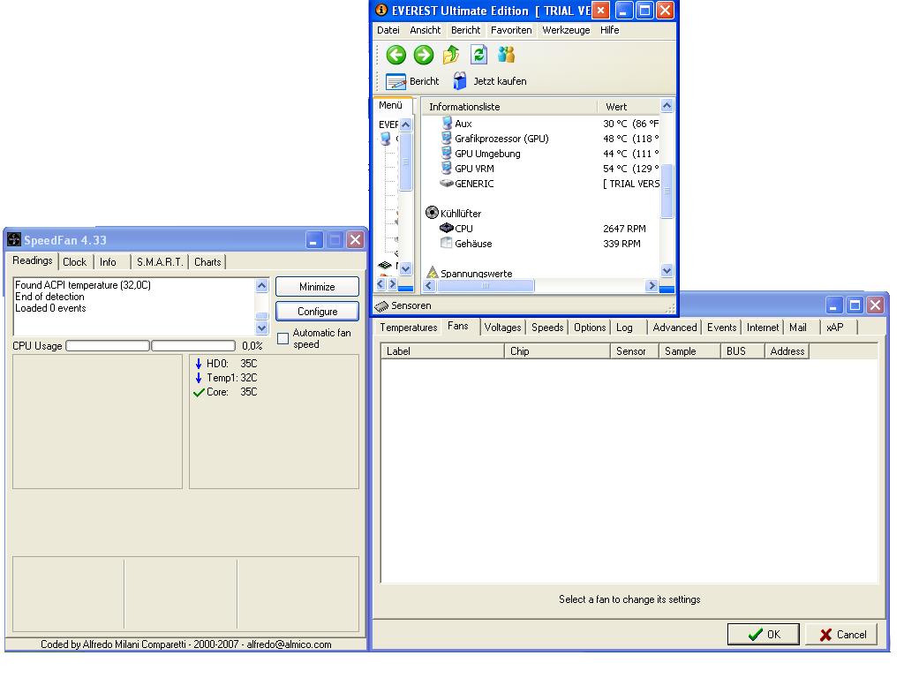The width and height of the screenshot is (904, 678).
Task: Click EVEREST menu tree scroll down arrow
Action: tap(406, 268)
